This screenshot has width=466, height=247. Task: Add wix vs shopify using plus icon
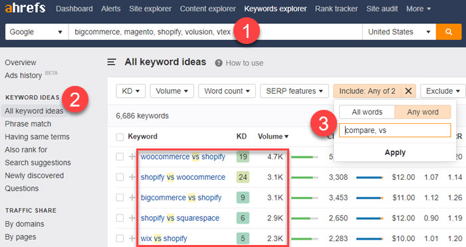(x=132, y=238)
